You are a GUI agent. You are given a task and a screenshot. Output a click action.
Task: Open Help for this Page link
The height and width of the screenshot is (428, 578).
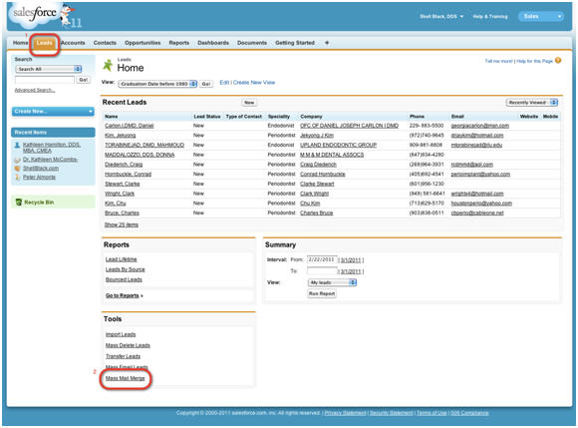534,61
